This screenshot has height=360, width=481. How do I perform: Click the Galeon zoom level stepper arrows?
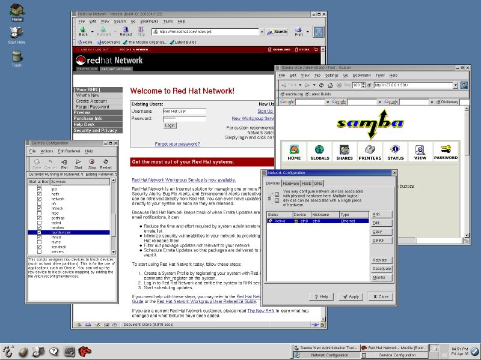(x=363, y=85)
